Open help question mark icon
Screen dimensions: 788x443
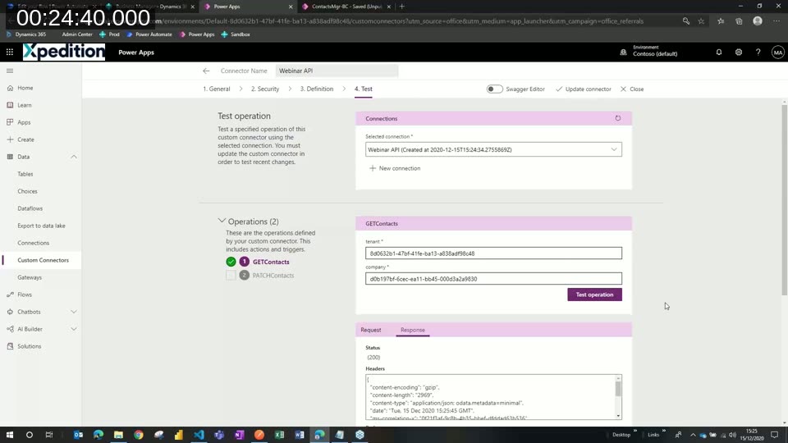[x=758, y=53]
